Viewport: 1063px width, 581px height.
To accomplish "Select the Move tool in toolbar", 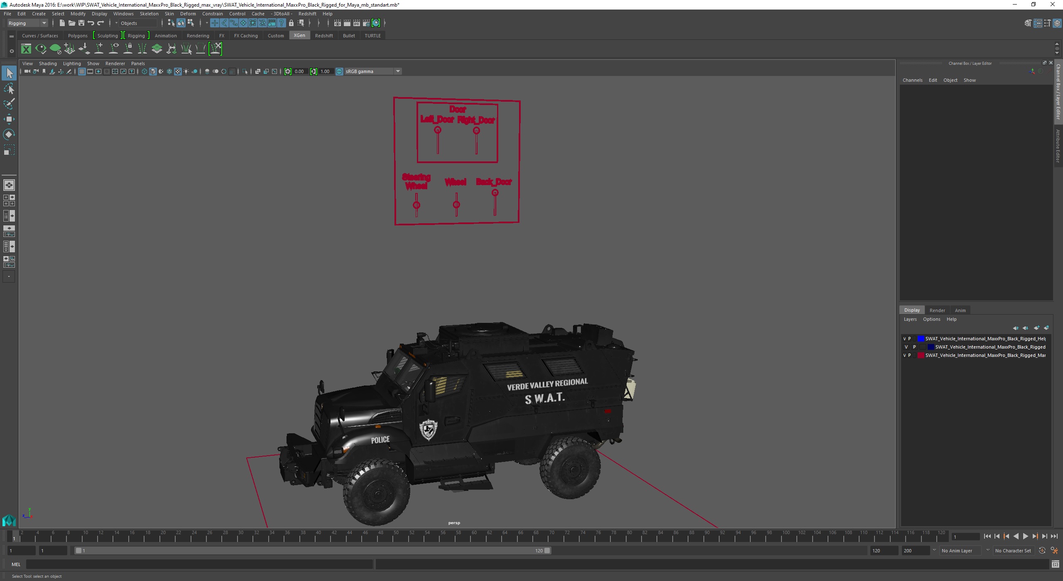I will [x=9, y=119].
